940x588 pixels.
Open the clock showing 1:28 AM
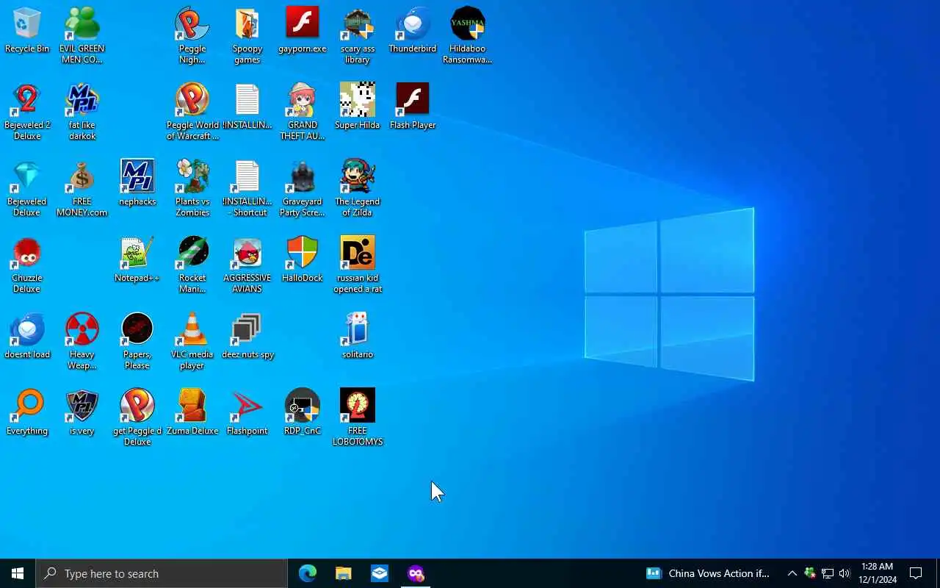point(878,573)
